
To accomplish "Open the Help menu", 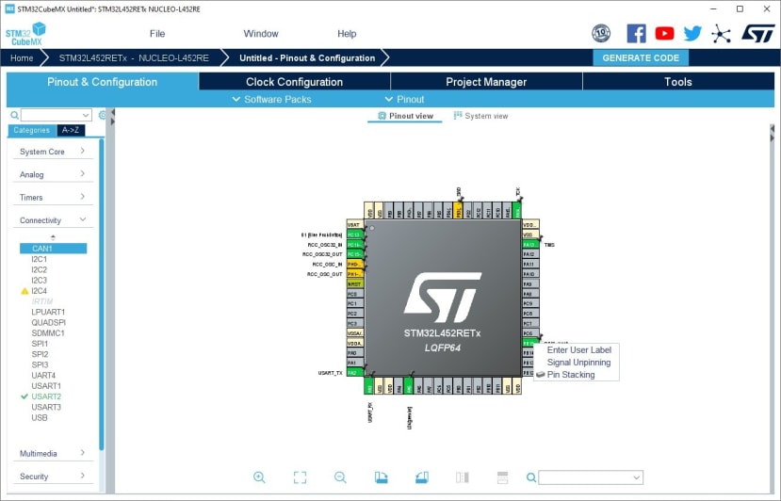I will point(347,33).
